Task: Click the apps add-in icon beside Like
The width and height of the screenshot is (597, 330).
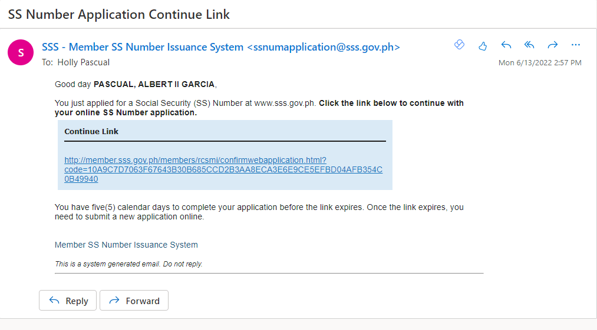Action: (460, 45)
